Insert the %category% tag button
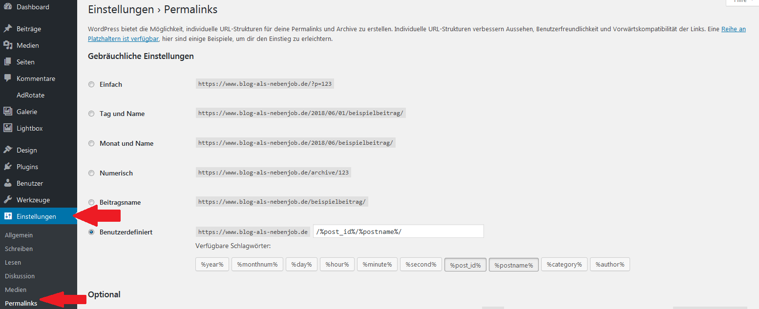 coord(564,264)
